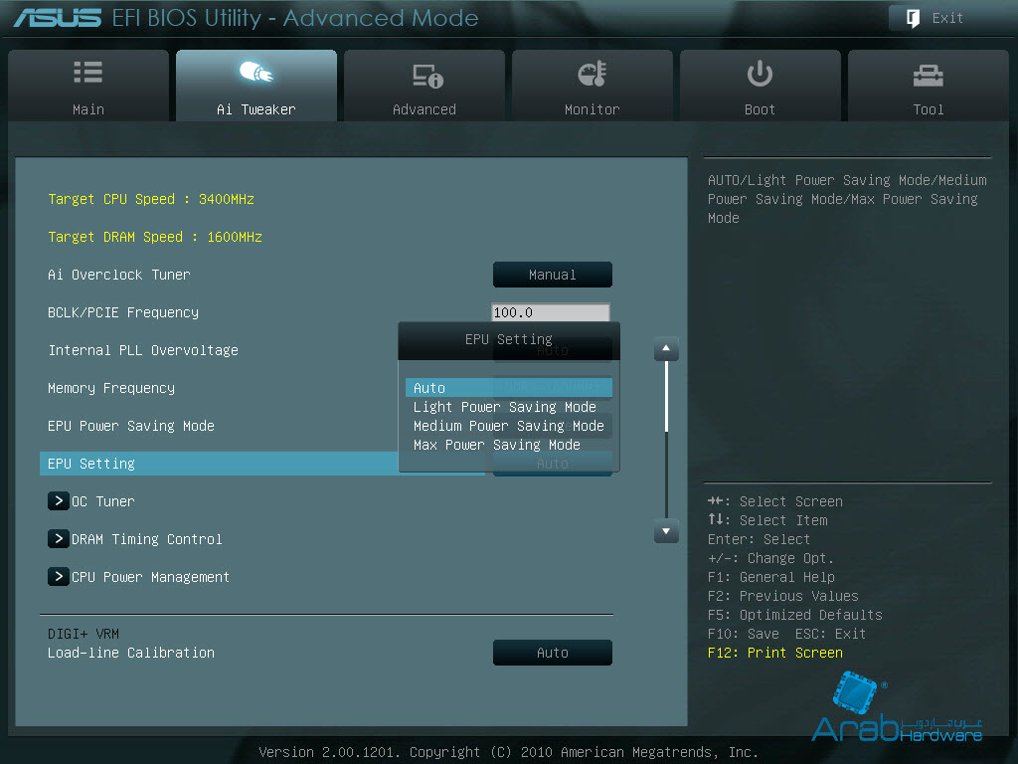The height and width of the screenshot is (764, 1018).
Task: Select the Ai Overclock Tuner label
Action: click(x=119, y=275)
